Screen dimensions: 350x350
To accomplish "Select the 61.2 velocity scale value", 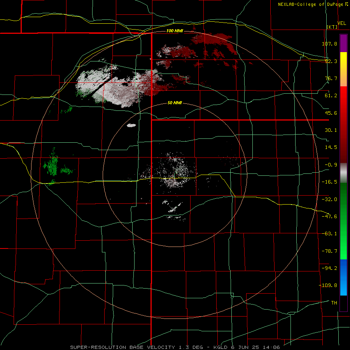I will pos(331,96).
